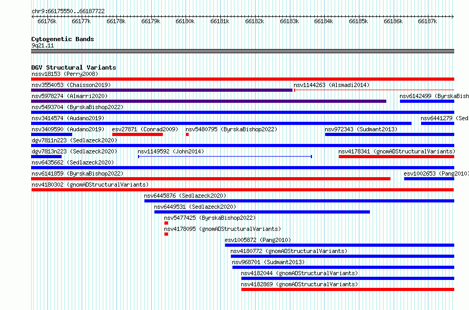Select the red esv27871 variant bar

[x=138, y=134]
